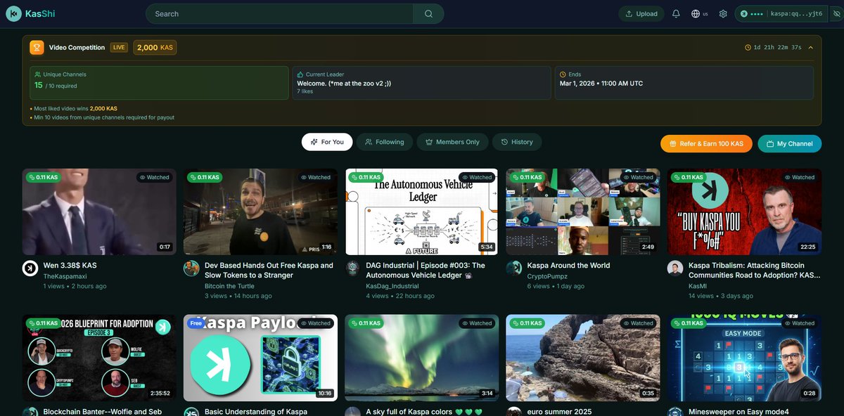Open the Wen 3.38$ KAS title
The height and width of the screenshot is (416, 844).
pyautogui.click(x=70, y=266)
